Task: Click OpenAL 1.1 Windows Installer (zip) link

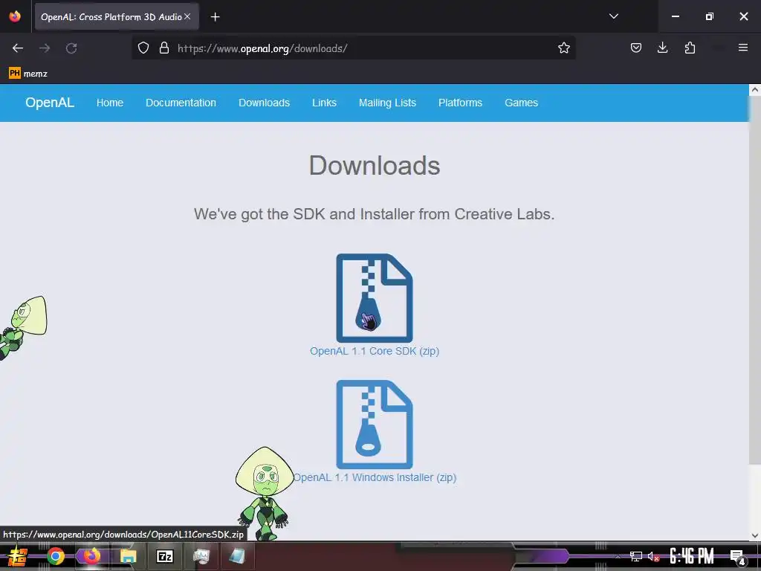Action: click(x=375, y=477)
